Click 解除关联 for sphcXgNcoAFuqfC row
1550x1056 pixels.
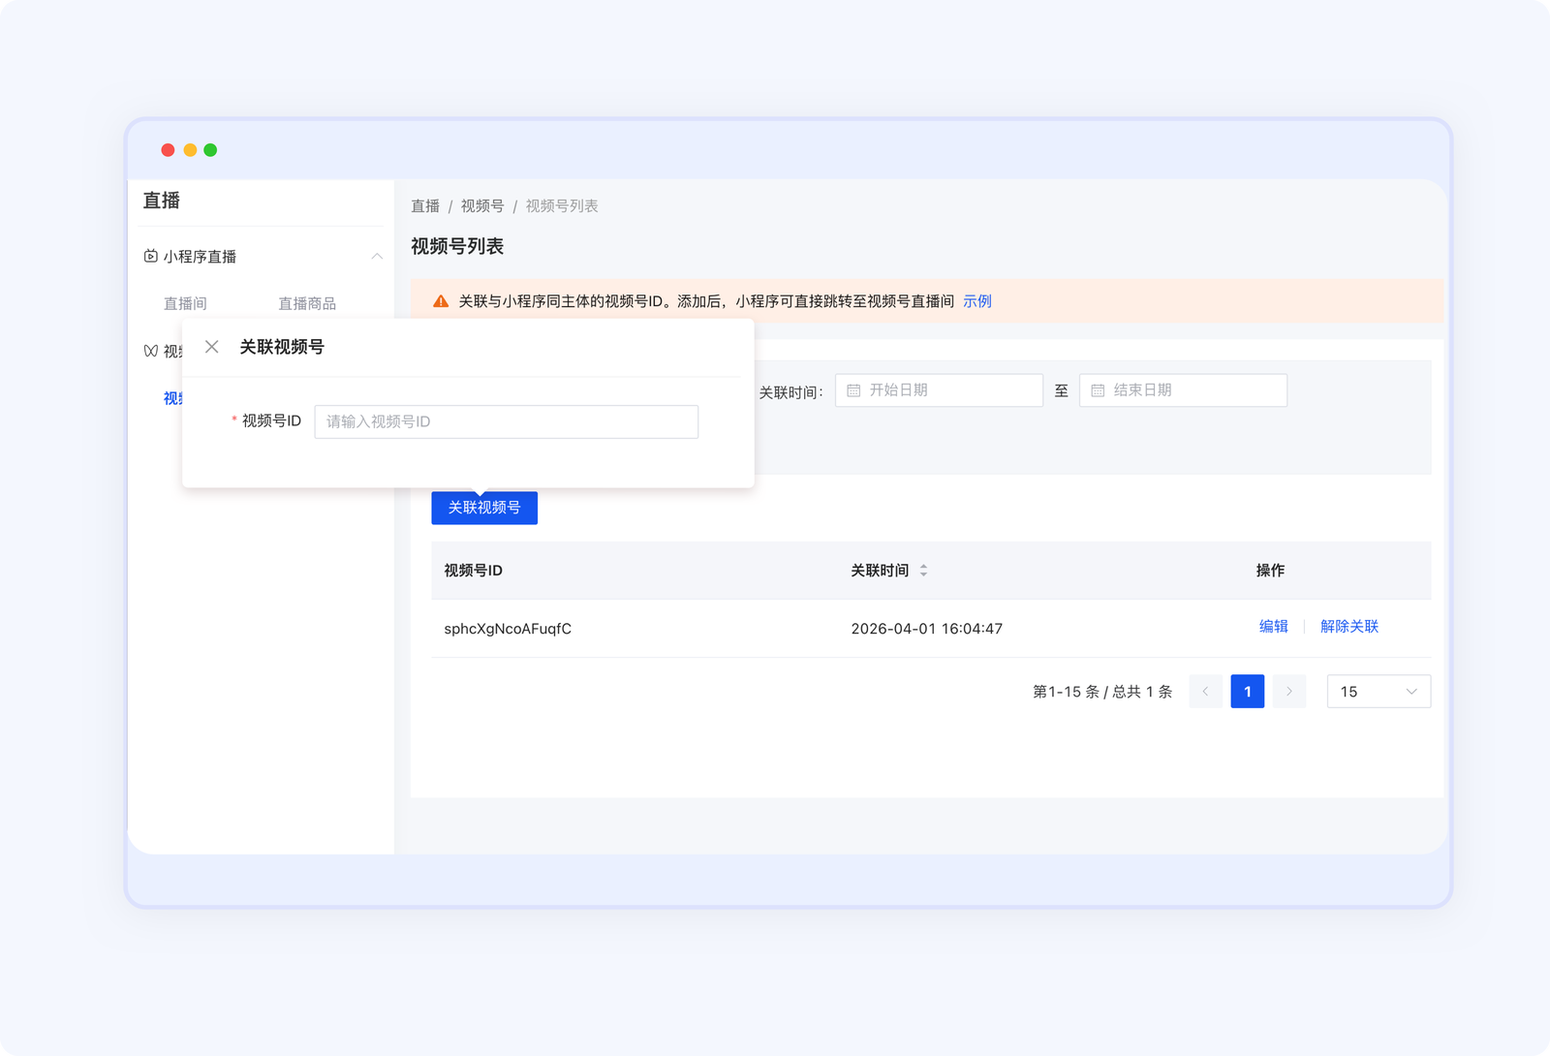pyautogui.click(x=1349, y=627)
